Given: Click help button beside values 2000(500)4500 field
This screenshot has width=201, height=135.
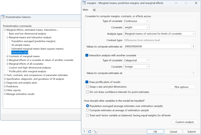Looking at the screenshot, I should coord(193,46).
